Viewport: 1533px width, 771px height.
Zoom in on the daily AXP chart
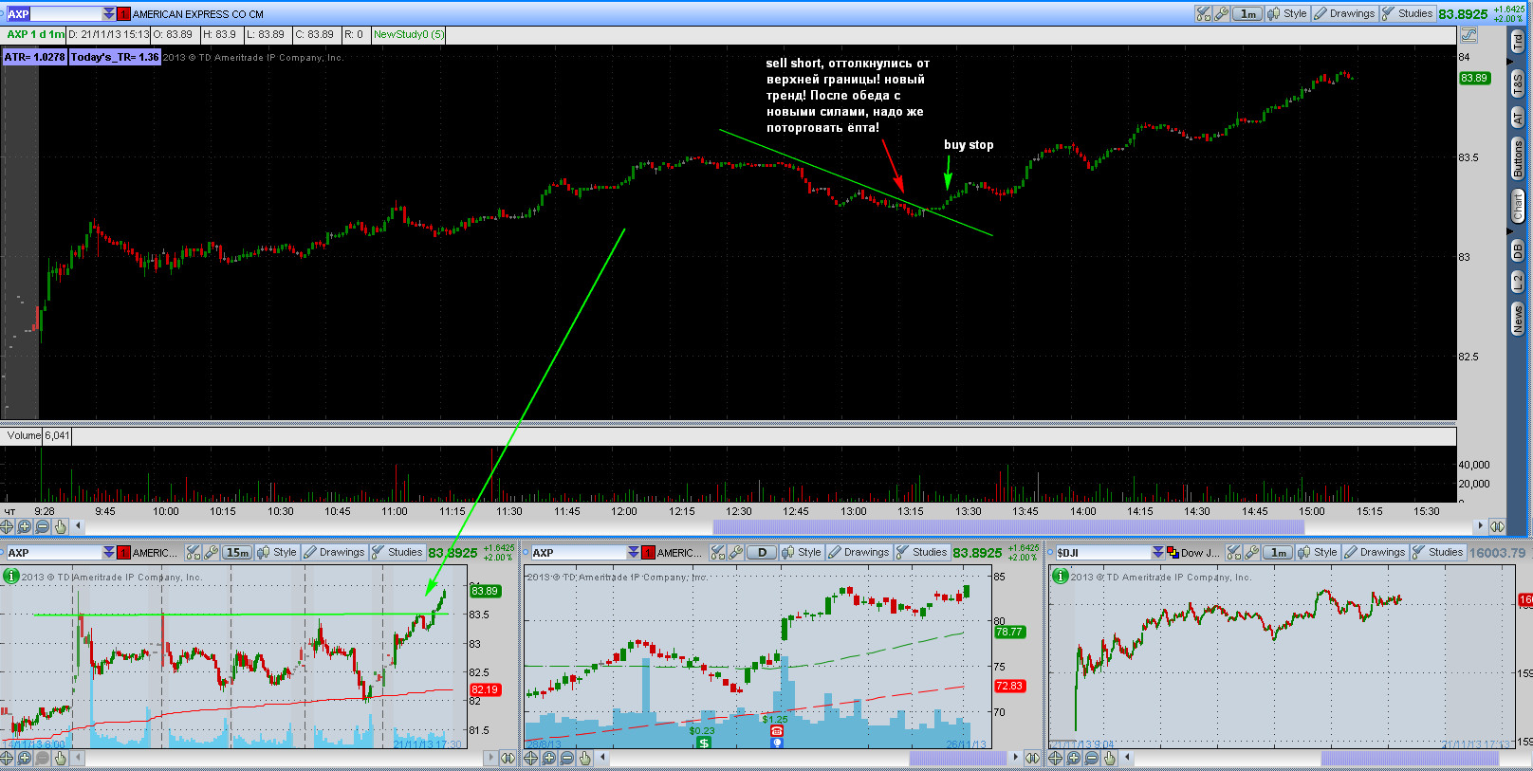549,758
